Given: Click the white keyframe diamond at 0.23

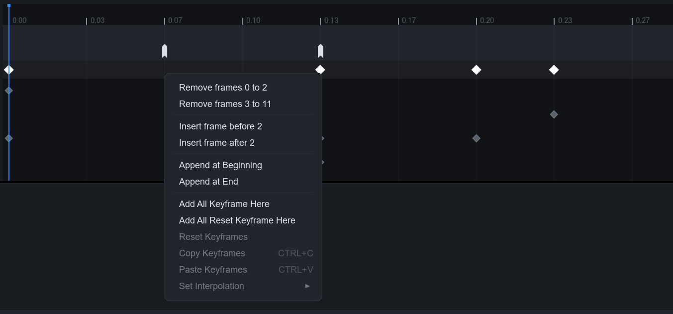Looking at the screenshot, I should pyautogui.click(x=554, y=70).
